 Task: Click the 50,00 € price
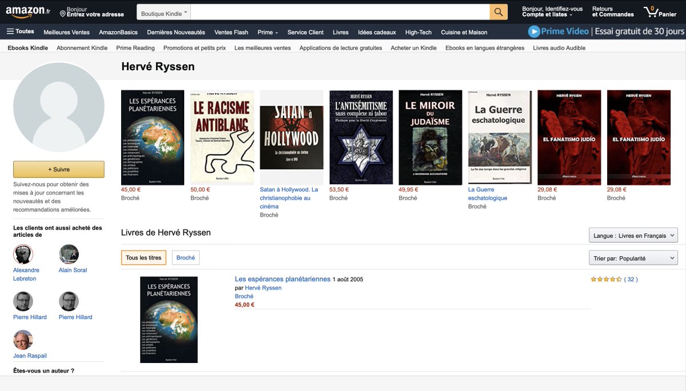click(x=200, y=190)
